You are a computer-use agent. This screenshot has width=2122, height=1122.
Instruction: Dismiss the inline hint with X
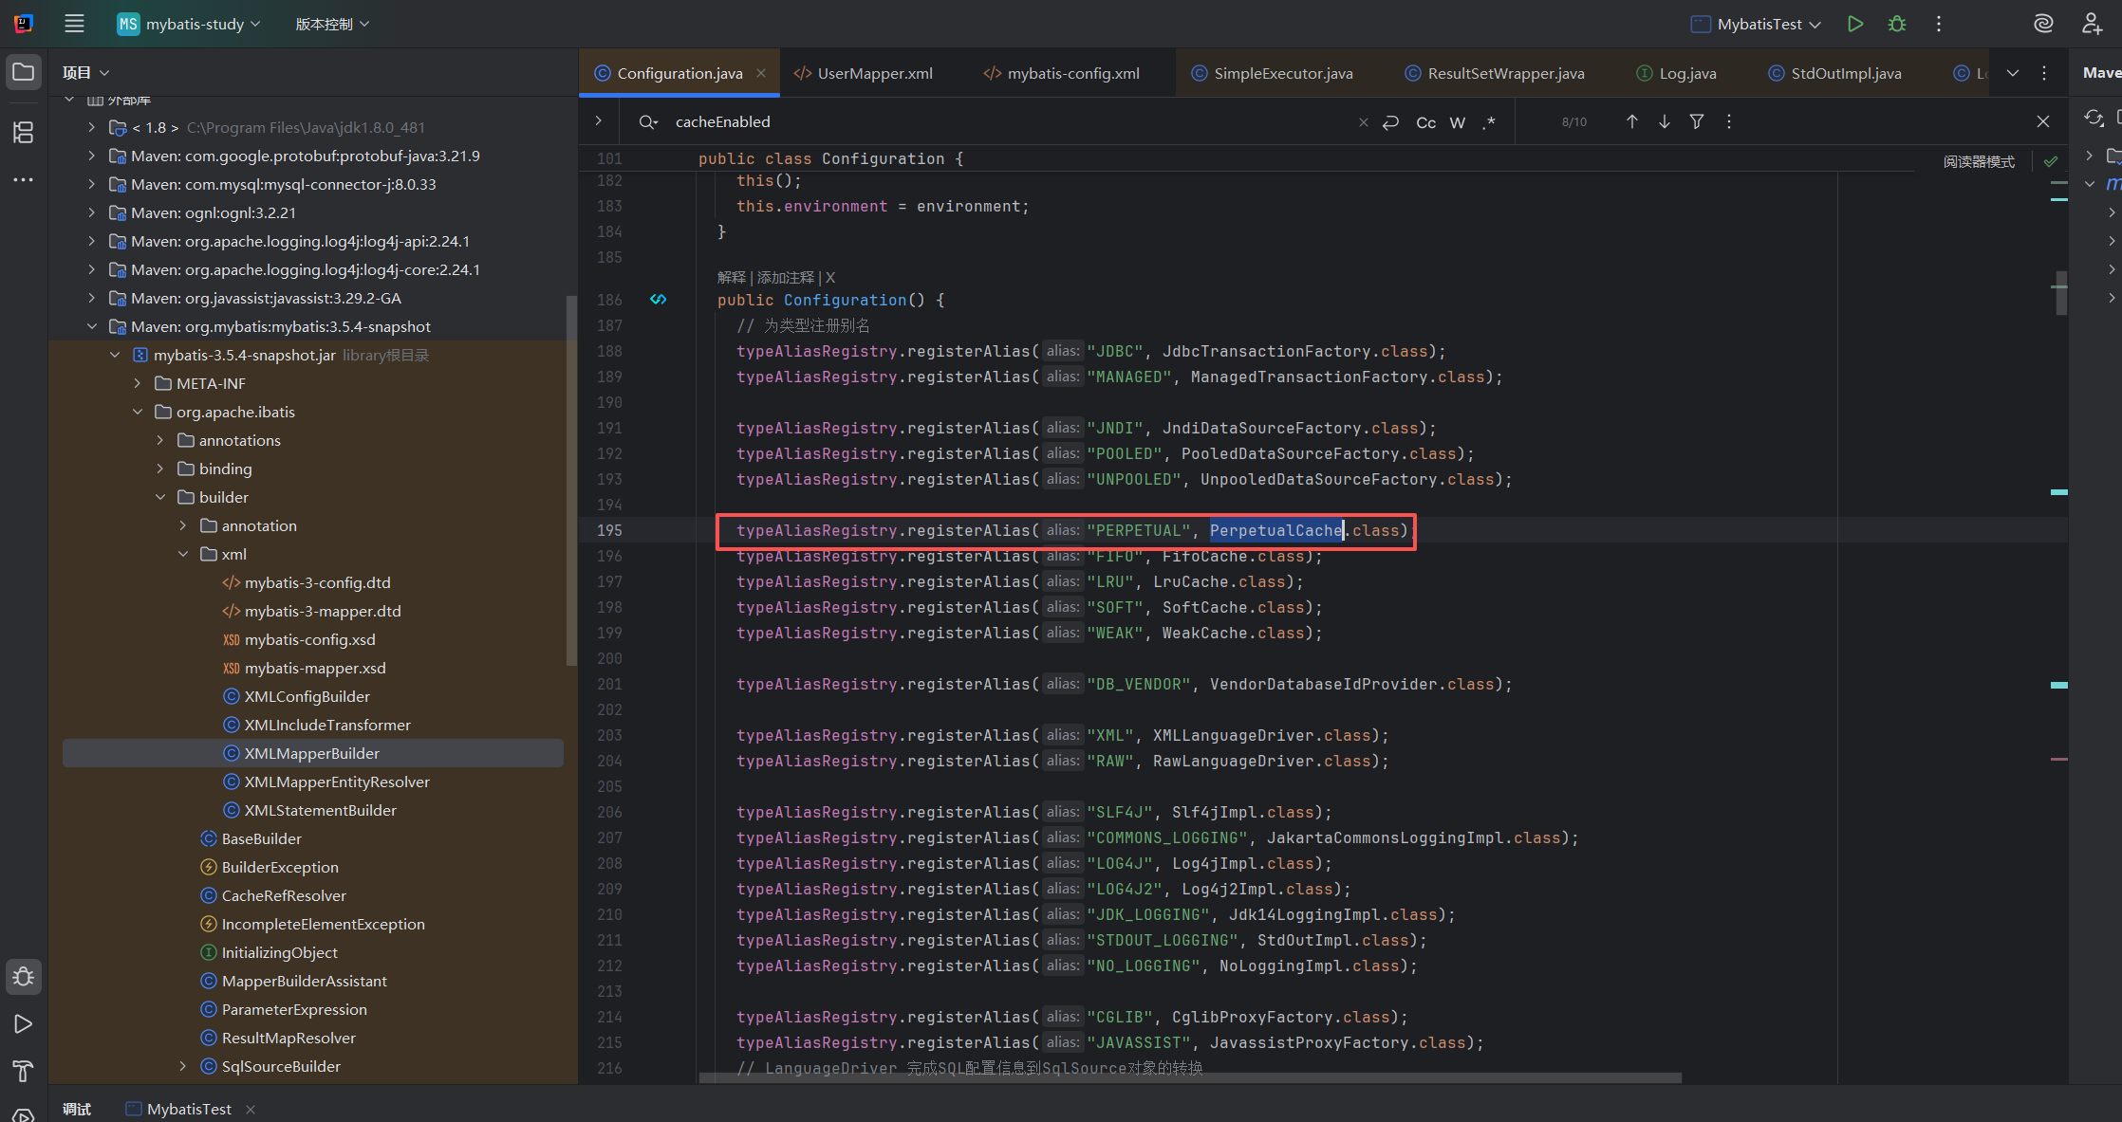point(830,277)
